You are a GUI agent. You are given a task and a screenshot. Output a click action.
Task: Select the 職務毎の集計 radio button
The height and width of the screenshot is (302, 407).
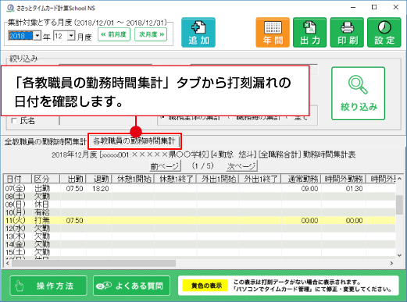(230, 118)
